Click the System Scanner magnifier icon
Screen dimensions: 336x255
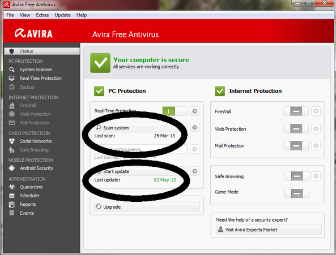pyautogui.click(x=11, y=70)
